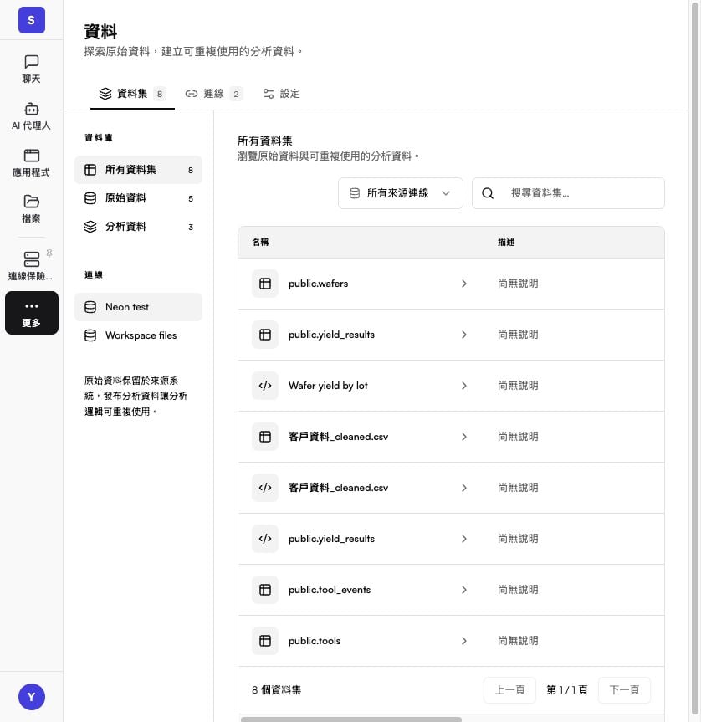
Task: Switch to the 連線 tab
Action: coord(213,94)
